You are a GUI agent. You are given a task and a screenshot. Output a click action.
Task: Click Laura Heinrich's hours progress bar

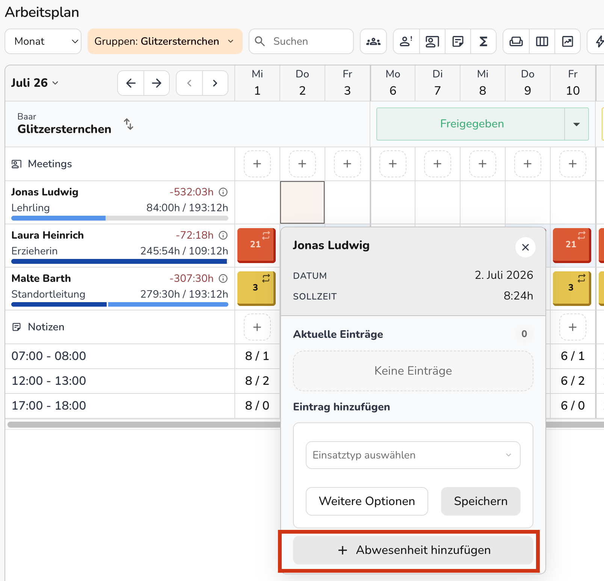click(x=120, y=262)
